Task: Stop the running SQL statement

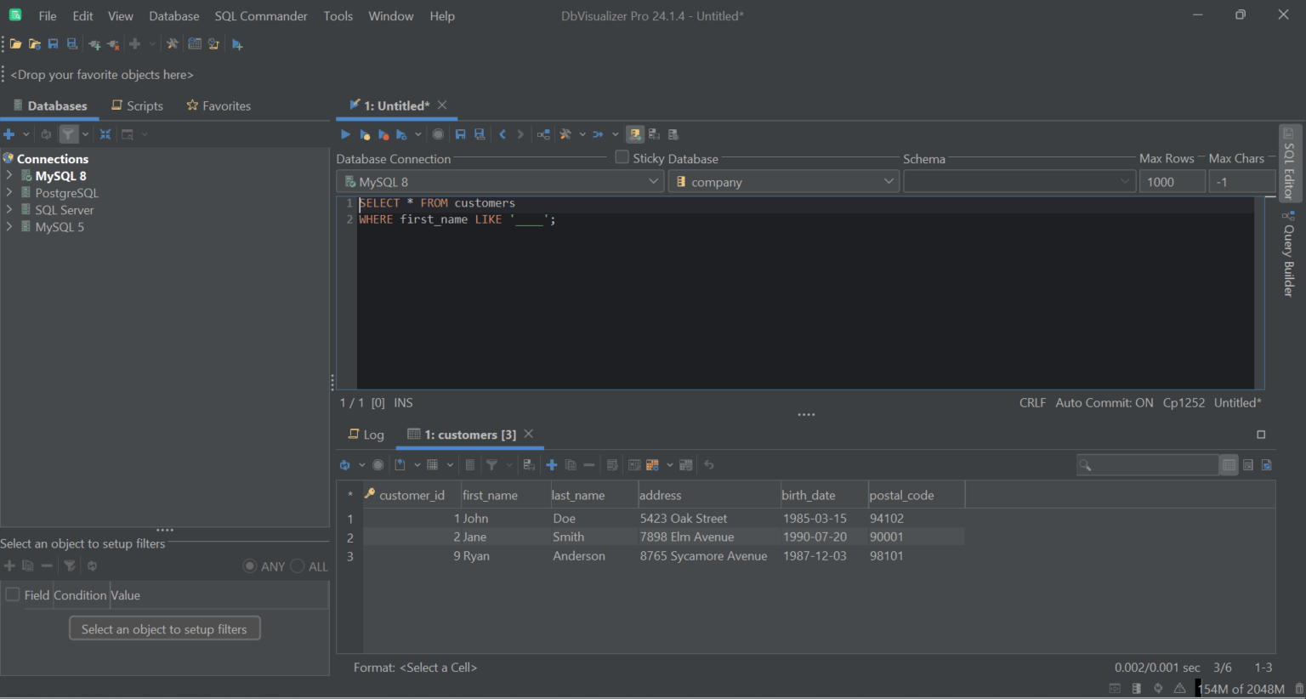Action: click(437, 134)
